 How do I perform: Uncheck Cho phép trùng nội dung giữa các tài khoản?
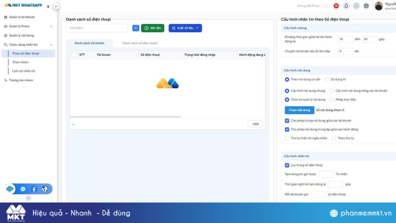click(x=287, y=121)
